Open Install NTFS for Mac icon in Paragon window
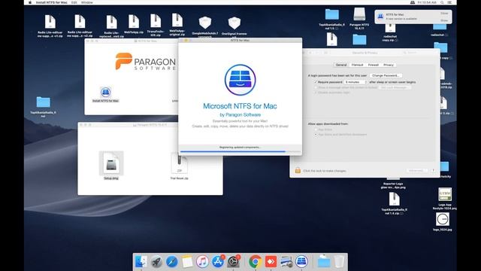481x271 pixels. 105,92
